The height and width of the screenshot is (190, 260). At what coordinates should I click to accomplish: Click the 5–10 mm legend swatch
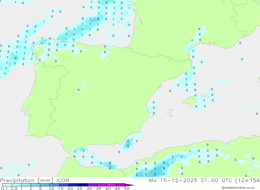[45, 185]
